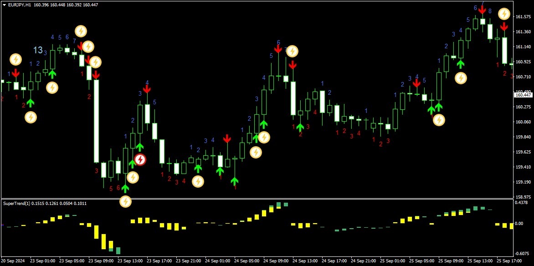Click the lowest green up arrow near 24 Sep 05:00
534x266 pixels.
(x=234, y=181)
